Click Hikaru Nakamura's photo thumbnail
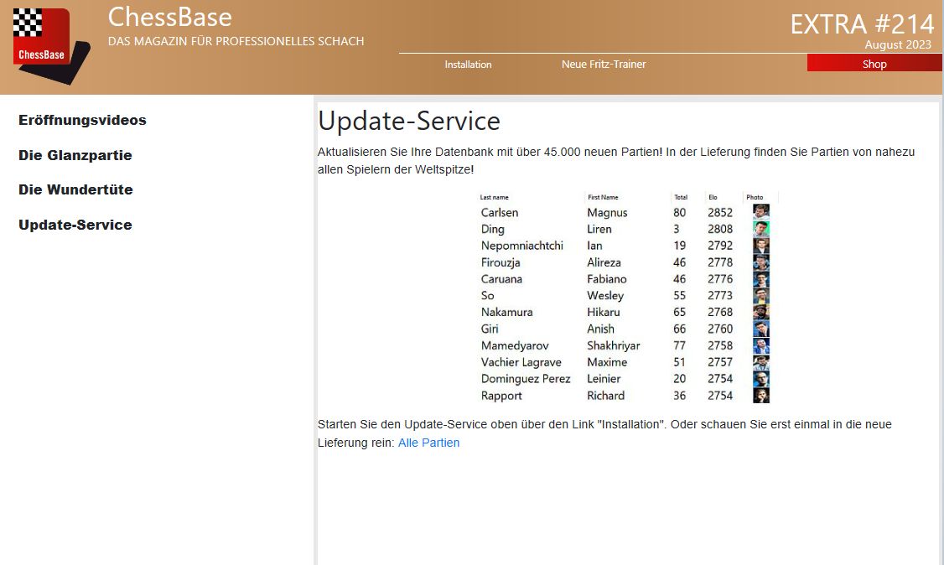Image resolution: width=944 pixels, height=565 pixels. [x=760, y=312]
